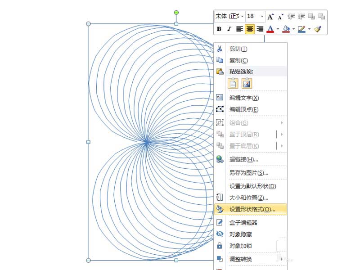Click Keep Source Formatting paste option icon
This screenshot has height=270, width=360.
click(x=232, y=83)
